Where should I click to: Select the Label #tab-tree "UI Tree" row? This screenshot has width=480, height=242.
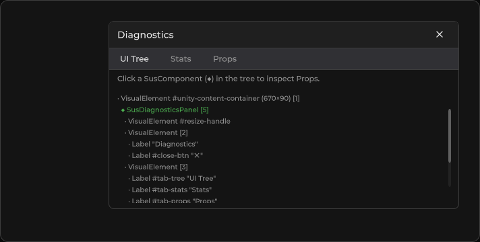pos(172,178)
